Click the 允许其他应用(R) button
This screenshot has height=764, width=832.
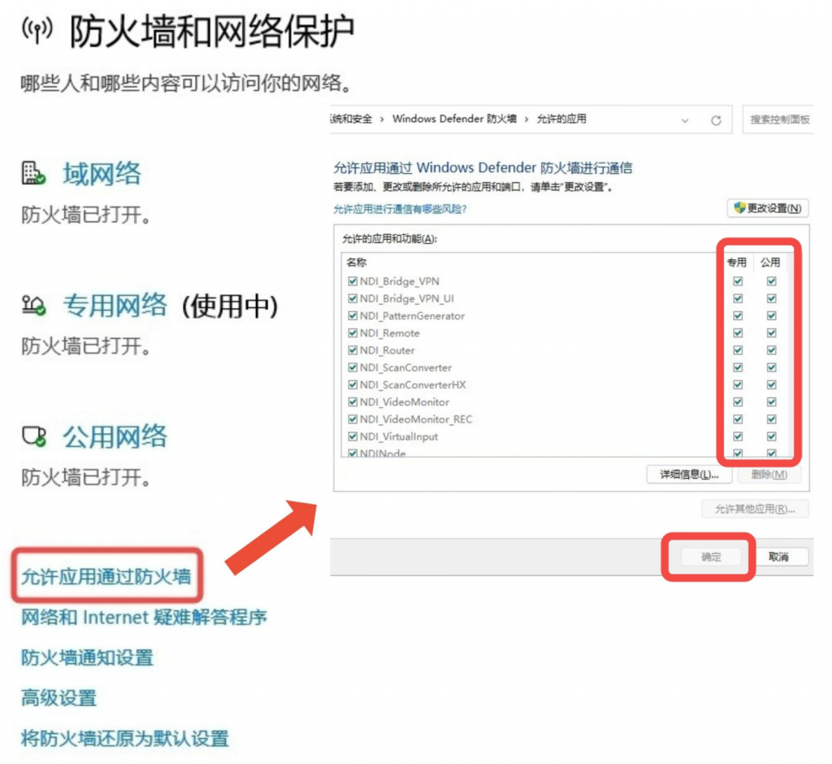tap(755, 509)
